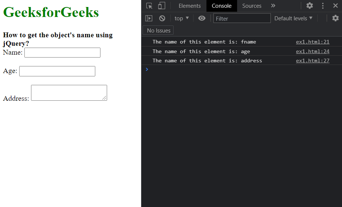
Task: Open DevTools settings gear
Action: [x=309, y=6]
